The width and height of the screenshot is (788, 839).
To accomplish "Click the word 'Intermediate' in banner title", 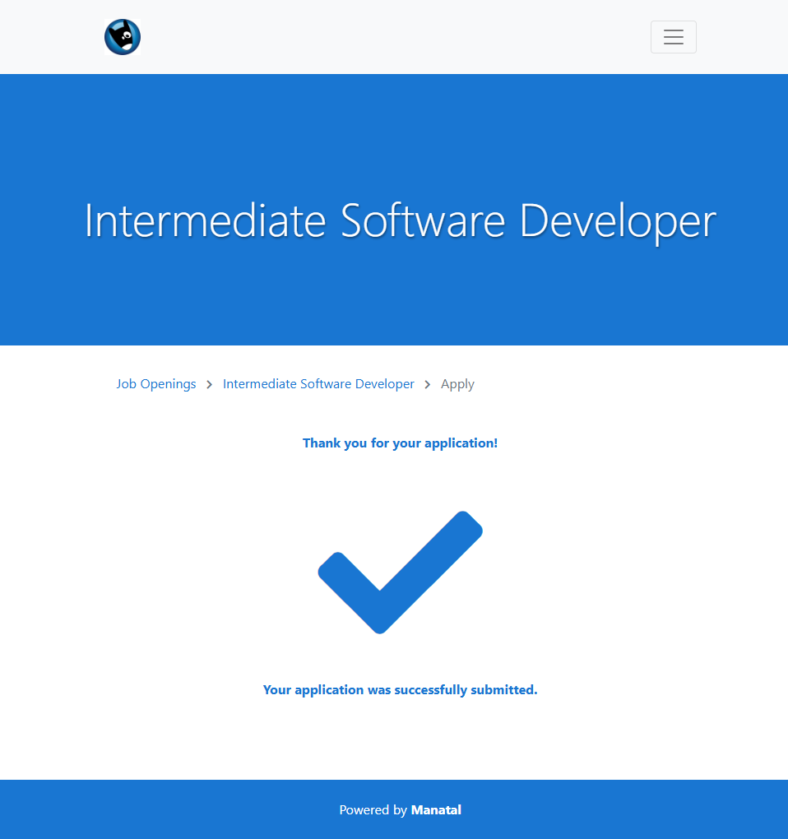I will [x=206, y=221].
